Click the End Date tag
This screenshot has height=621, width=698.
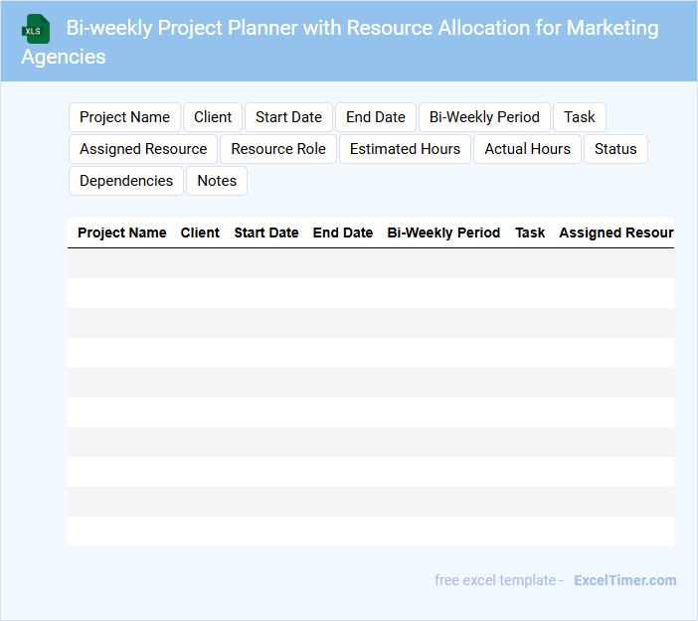pyautogui.click(x=376, y=117)
